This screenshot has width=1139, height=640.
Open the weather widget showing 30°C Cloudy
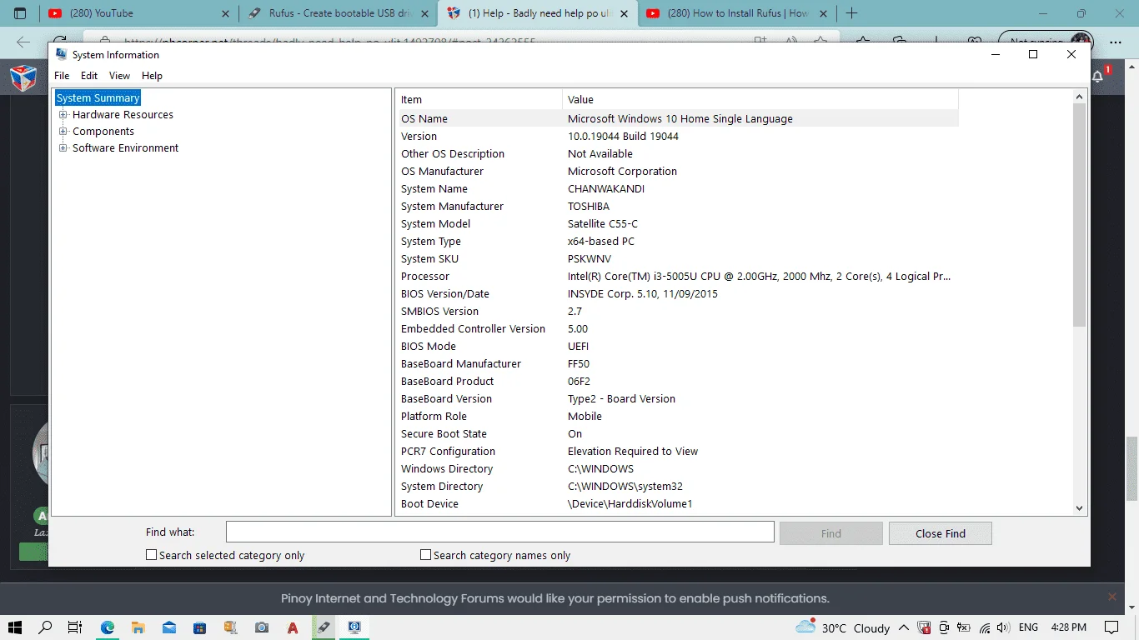843,627
